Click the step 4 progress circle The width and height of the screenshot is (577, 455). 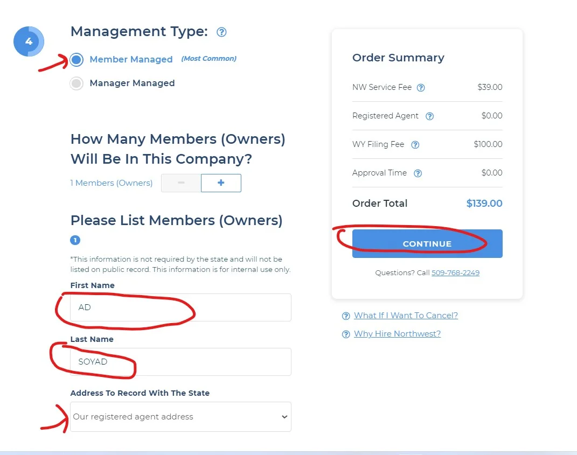tap(29, 41)
